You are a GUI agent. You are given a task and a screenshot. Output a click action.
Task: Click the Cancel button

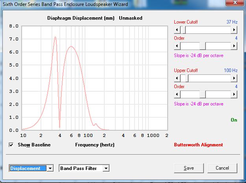pos(222,168)
